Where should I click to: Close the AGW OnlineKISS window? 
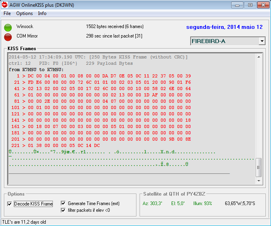263,5
